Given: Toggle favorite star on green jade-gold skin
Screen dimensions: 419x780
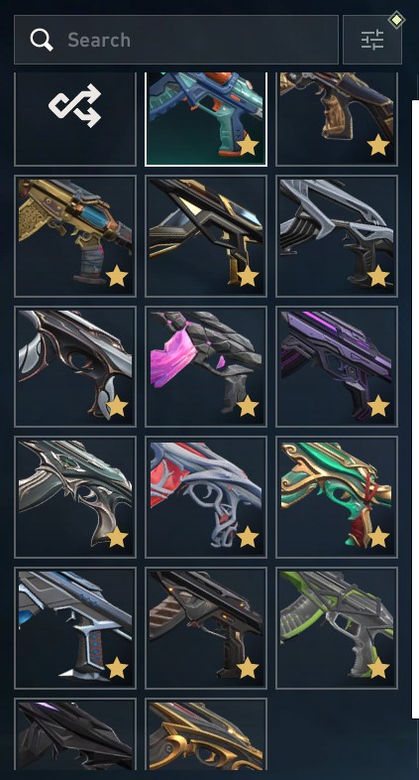Looking at the screenshot, I should pyautogui.click(x=378, y=537).
